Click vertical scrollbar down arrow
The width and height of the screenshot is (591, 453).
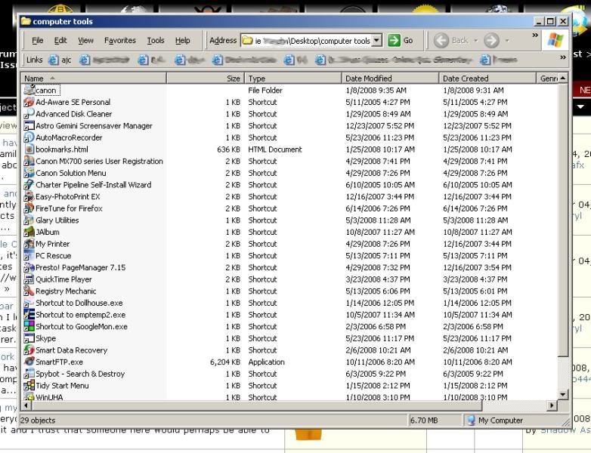tap(563, 395)
